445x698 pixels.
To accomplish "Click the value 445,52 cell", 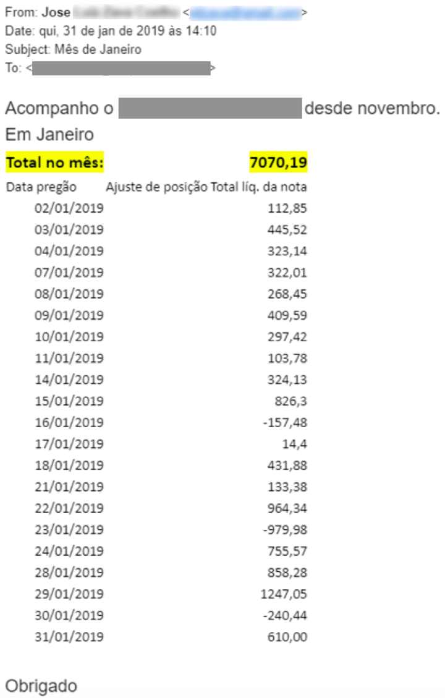I will click(x=287, y=230).
